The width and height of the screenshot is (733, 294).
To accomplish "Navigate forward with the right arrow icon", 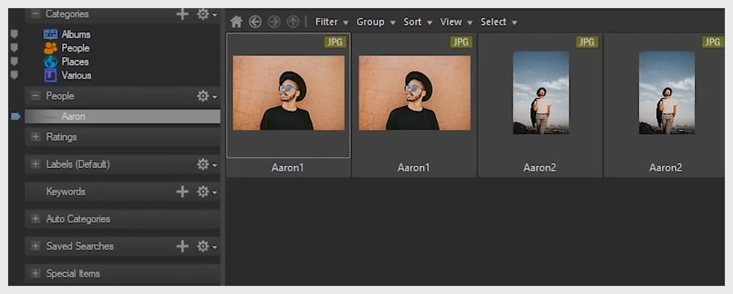I will pyautogui.click(x=274, y=22).
